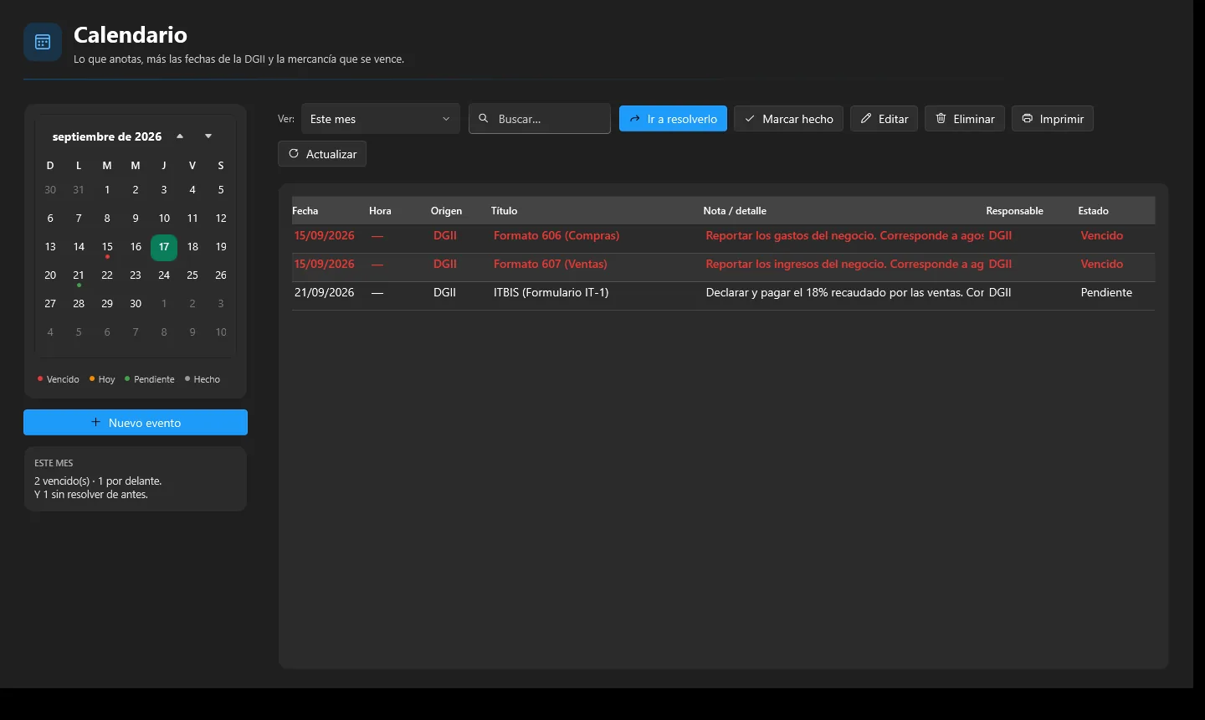1205x720 pixels.
Task: Click the Vencido legend label
Action: pyautogui.click(x=63, y=379)
